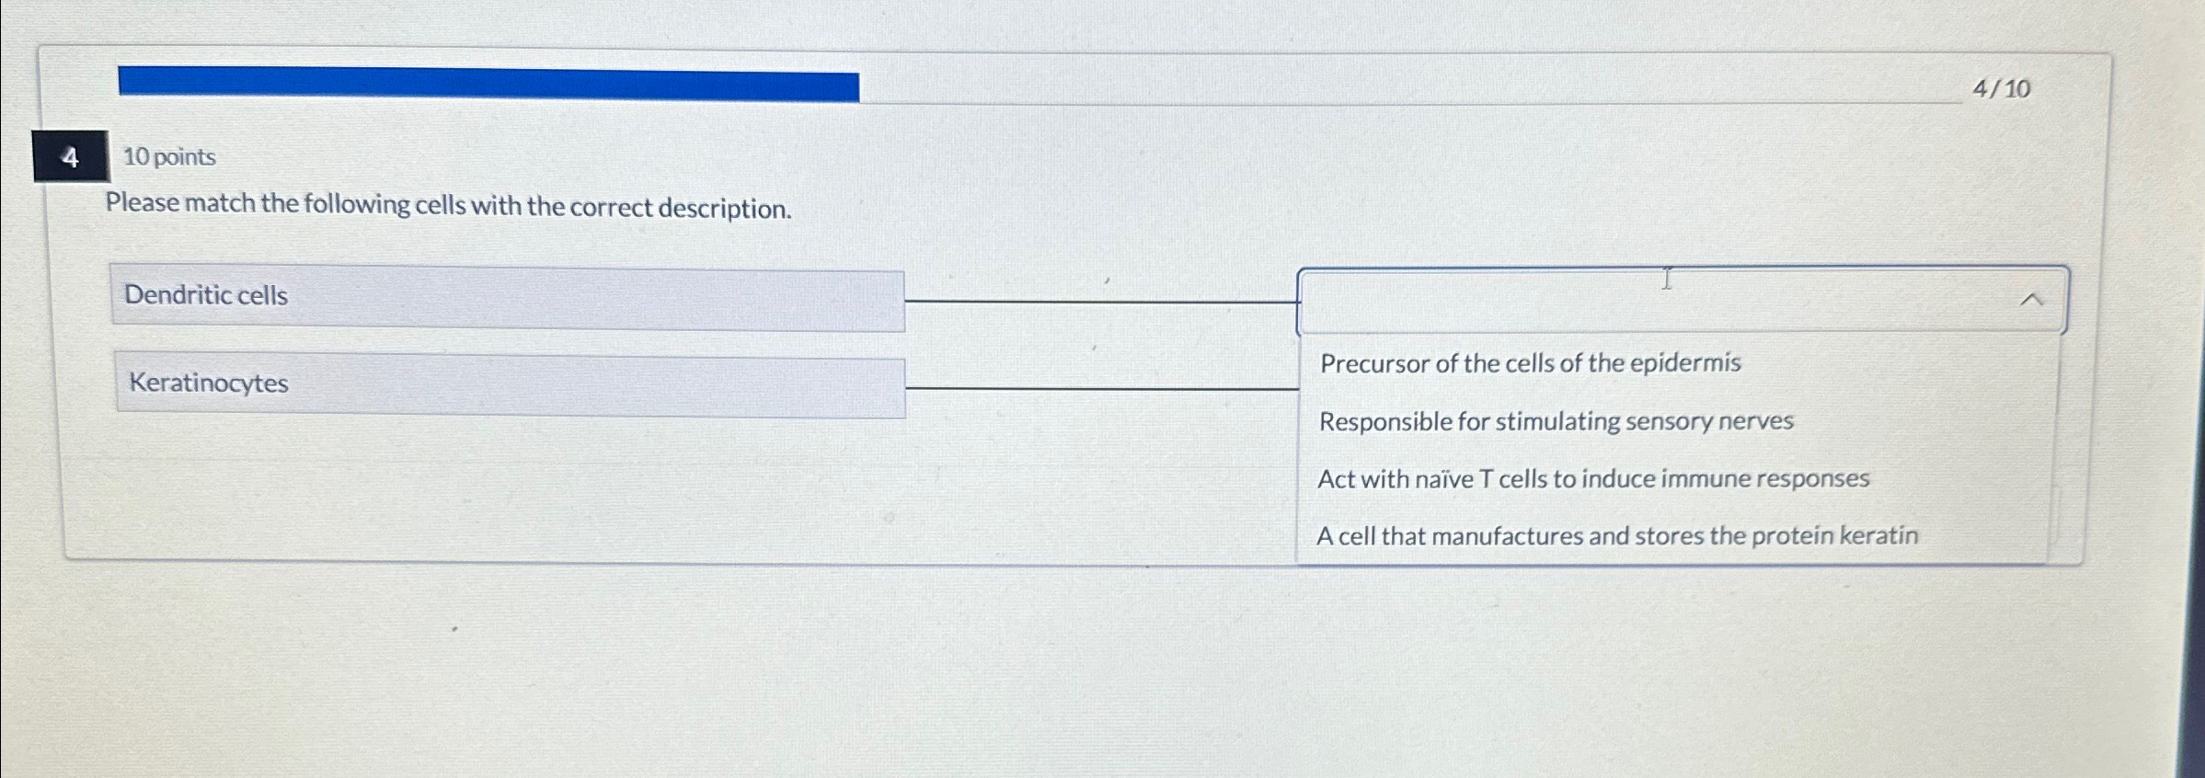Screen dimensions: 2205x778
Task: Choose "Responsible for stimulating sensory nerves" option
Action: (x=1555, y=421)
